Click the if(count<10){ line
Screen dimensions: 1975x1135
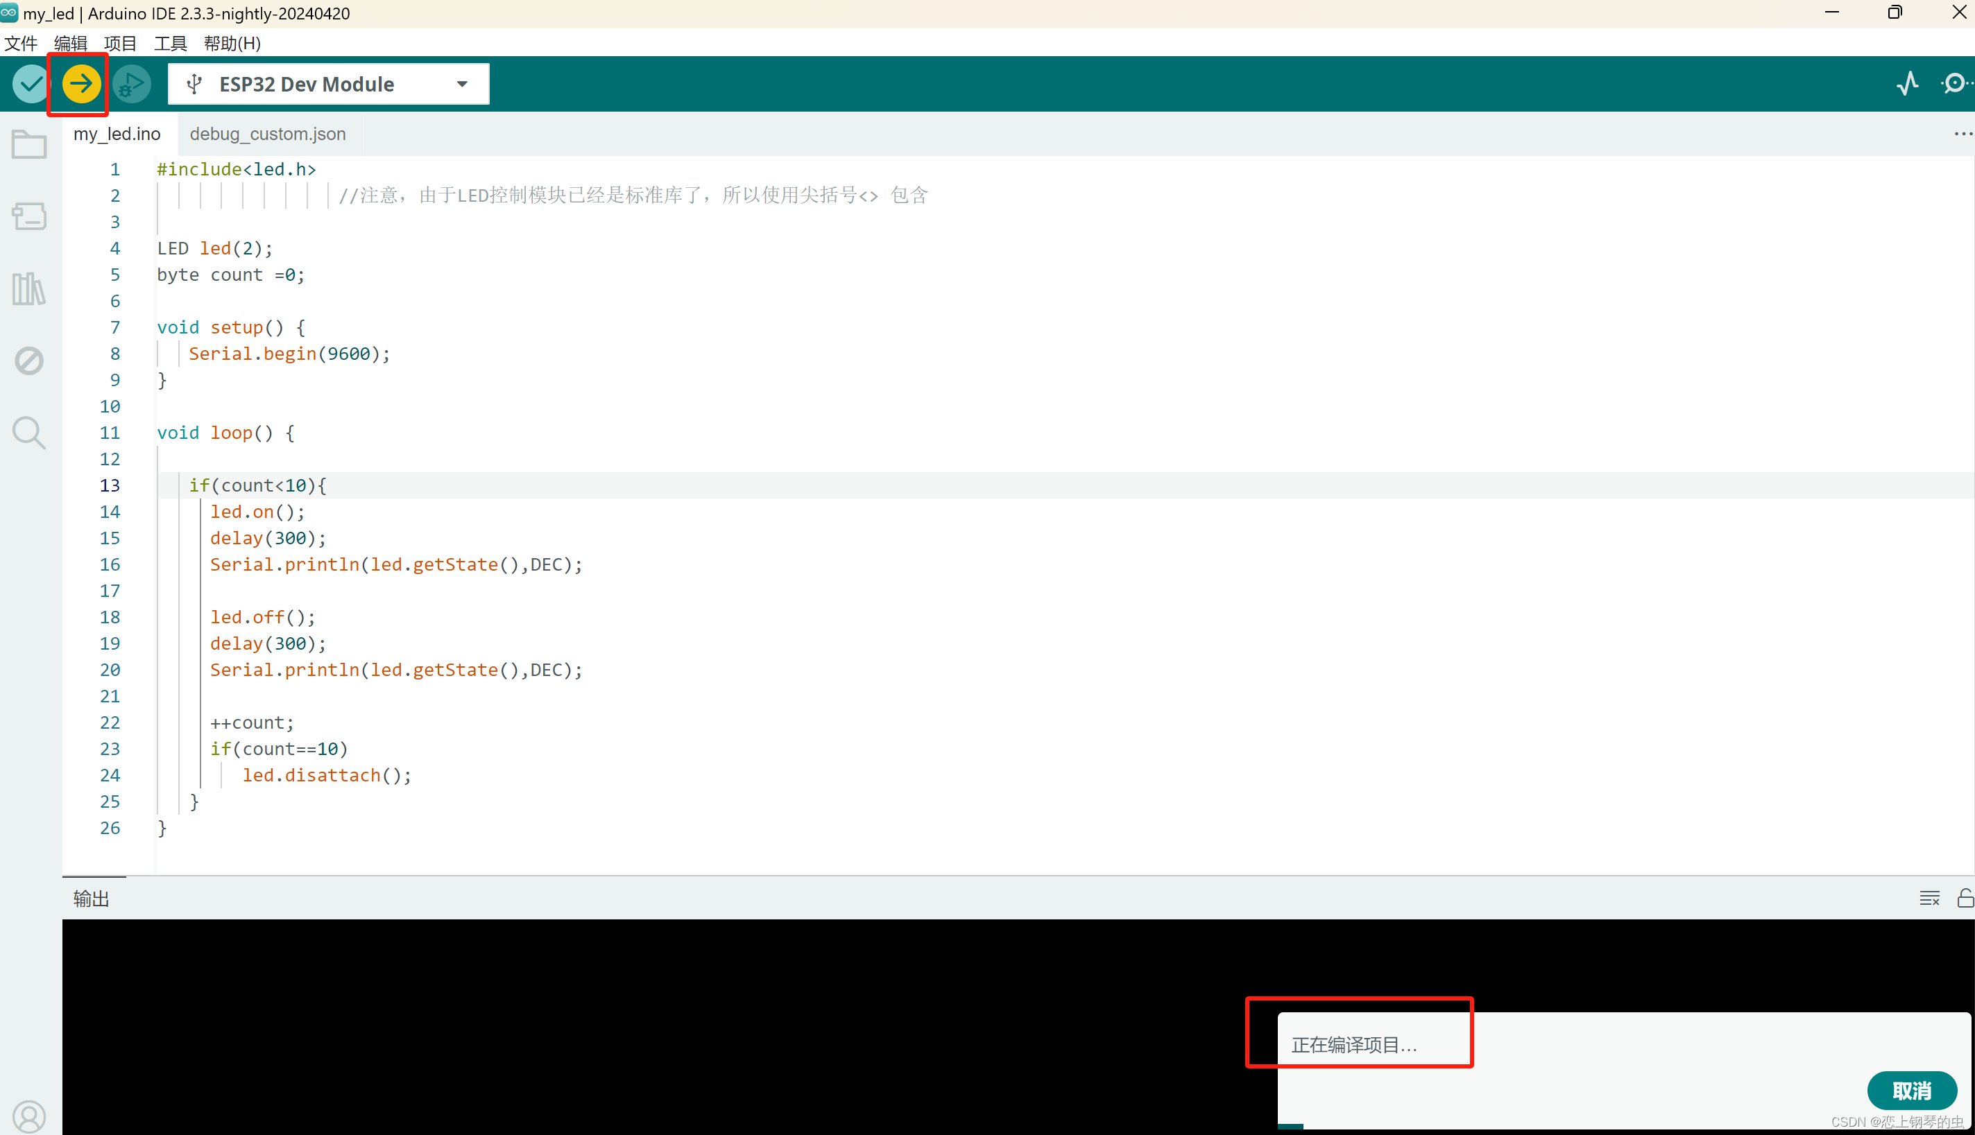click(258, 485)
